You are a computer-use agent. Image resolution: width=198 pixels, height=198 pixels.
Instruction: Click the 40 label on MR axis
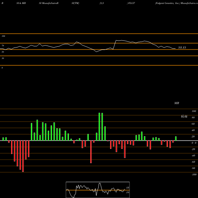coord(193,130)
